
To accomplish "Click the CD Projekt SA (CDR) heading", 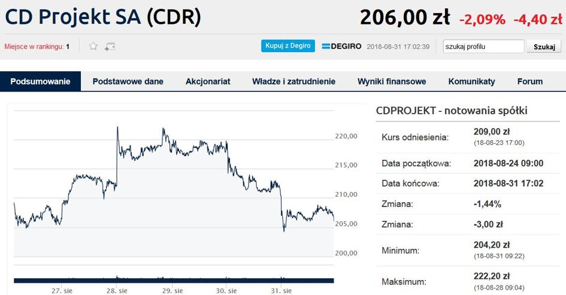I will (103, 17).
